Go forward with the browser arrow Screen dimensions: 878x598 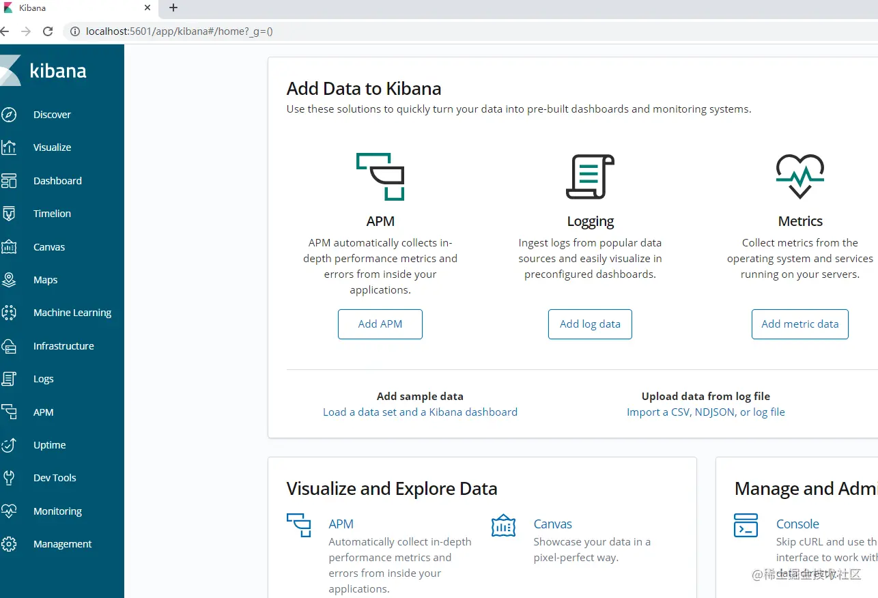pyautogui.click(x=26, y=31)
